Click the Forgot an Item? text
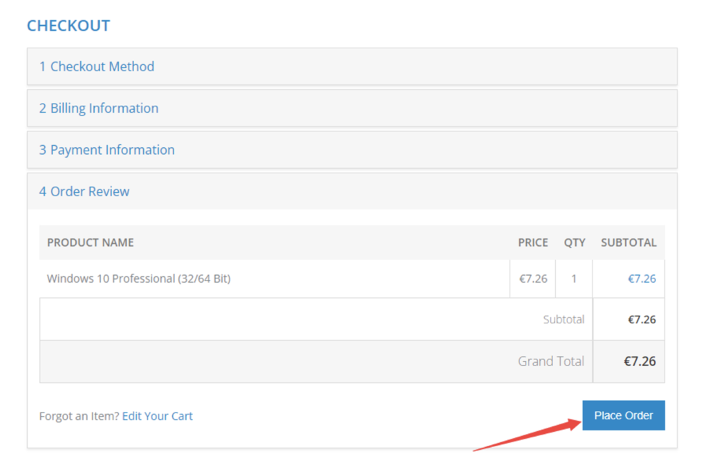The image size is (708, 474). pyautogui.click(x=79, y=416)
